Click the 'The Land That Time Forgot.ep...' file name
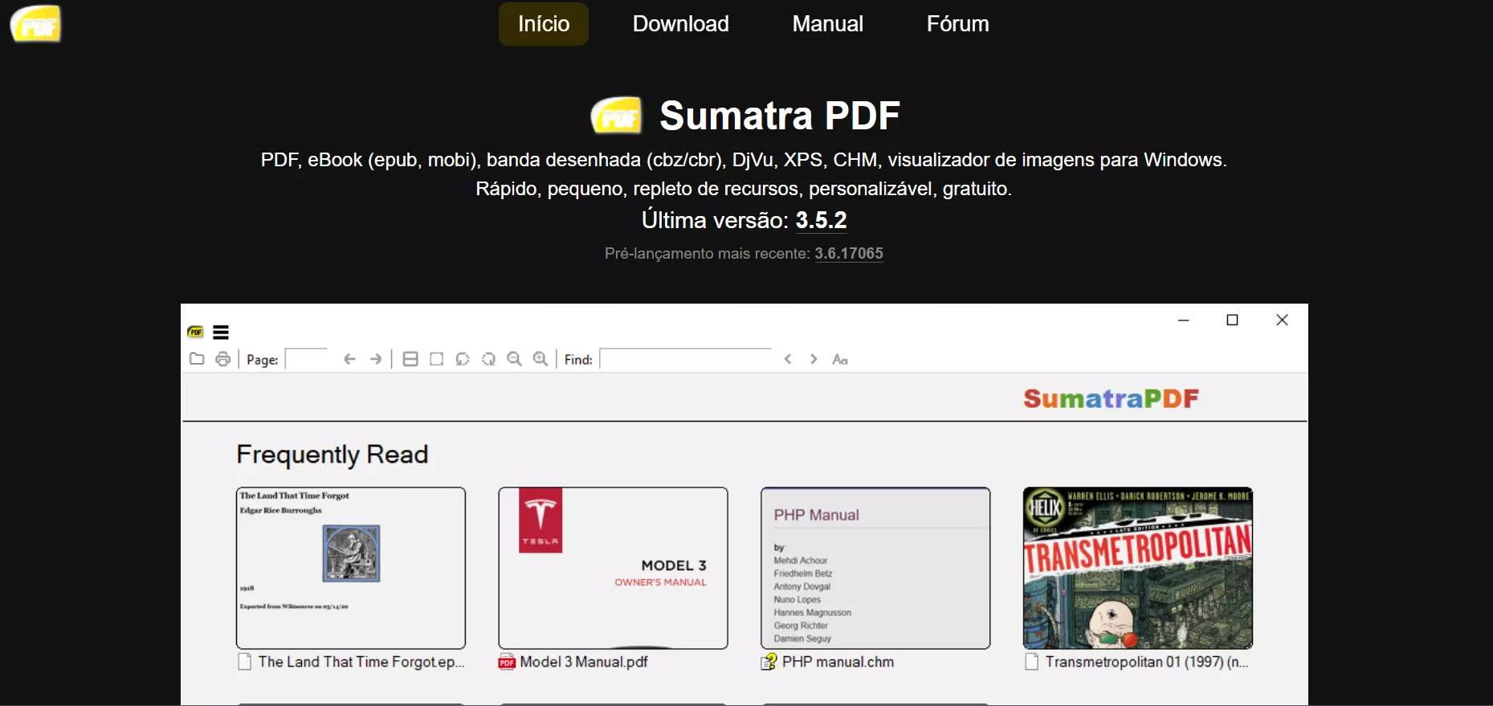The height and width of the screenshot is (706, 1493). pos(361,662)
